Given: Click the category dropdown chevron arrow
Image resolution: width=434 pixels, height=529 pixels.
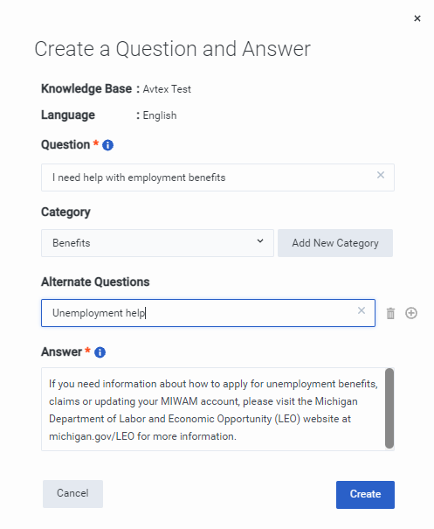Looking at the screenshot, I should coord(260,240).
